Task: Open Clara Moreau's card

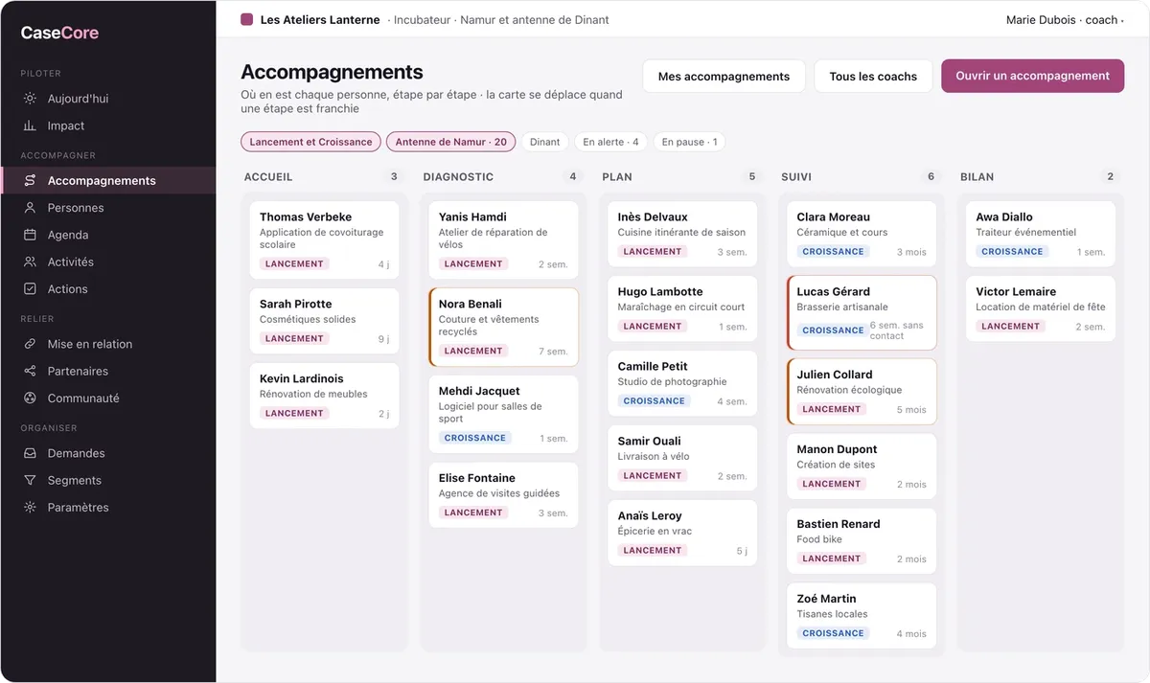Action: [862, 234]
